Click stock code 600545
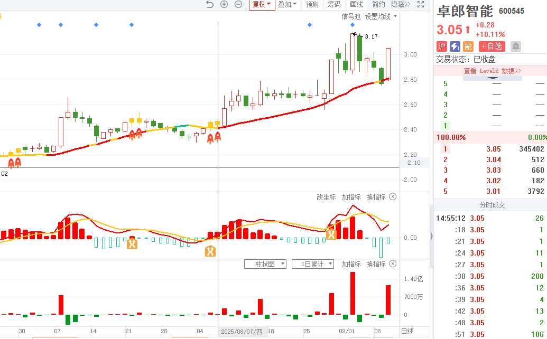Screen dimensions: 547x339 point(512,11)
